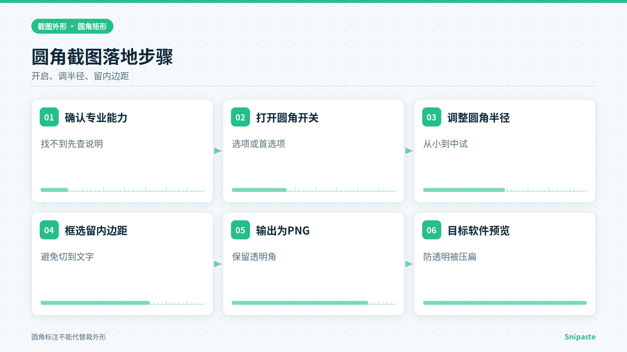This screenshot has height=352, width=627.
Task: Click the progress bar in 调整圆角半径 card
Action: tap(505, 190)
